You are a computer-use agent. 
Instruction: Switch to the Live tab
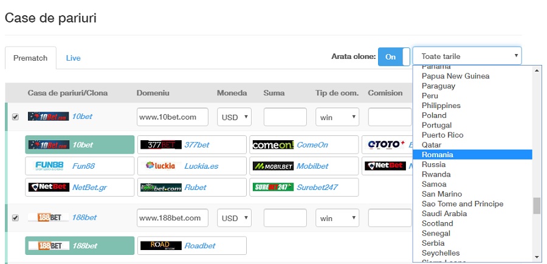click(74, 58)
